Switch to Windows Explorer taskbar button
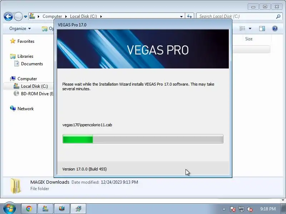 pyautogui.click(x=45, y=209)
